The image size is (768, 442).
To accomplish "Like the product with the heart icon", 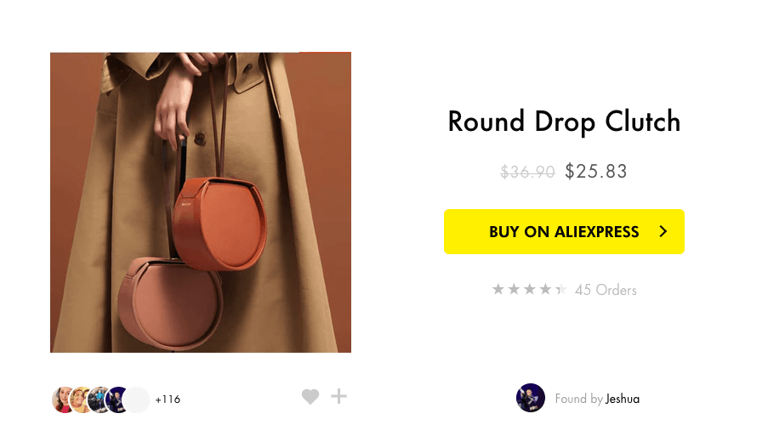I will [310, 396].
